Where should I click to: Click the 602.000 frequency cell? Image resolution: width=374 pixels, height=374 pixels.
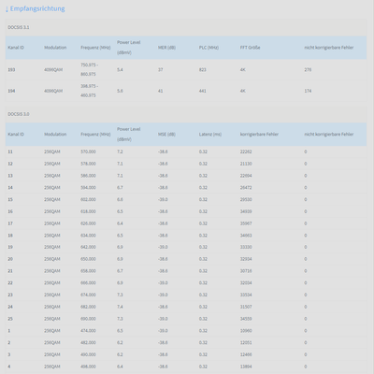tap(88, 199)
